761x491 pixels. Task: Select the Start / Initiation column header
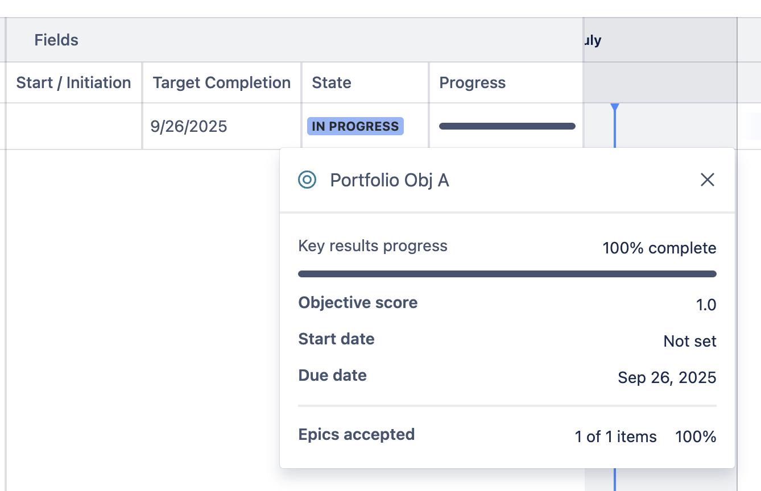coord(73,82)
